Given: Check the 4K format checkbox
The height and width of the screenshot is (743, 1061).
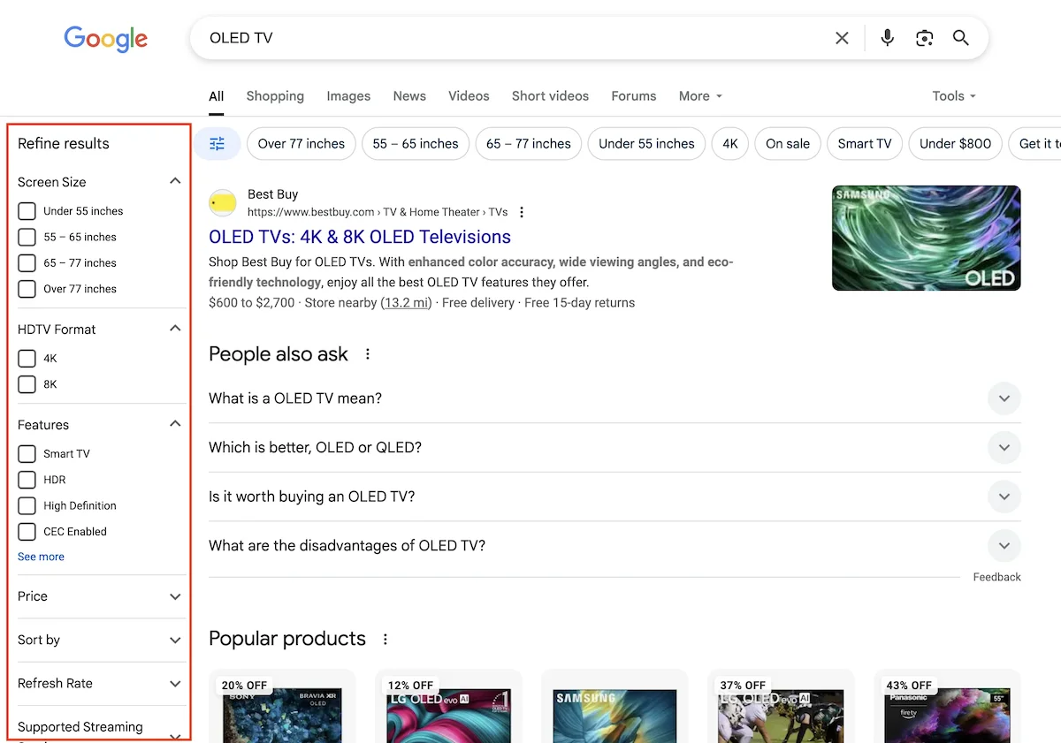Looking at the screenshot, I should 27,359.
